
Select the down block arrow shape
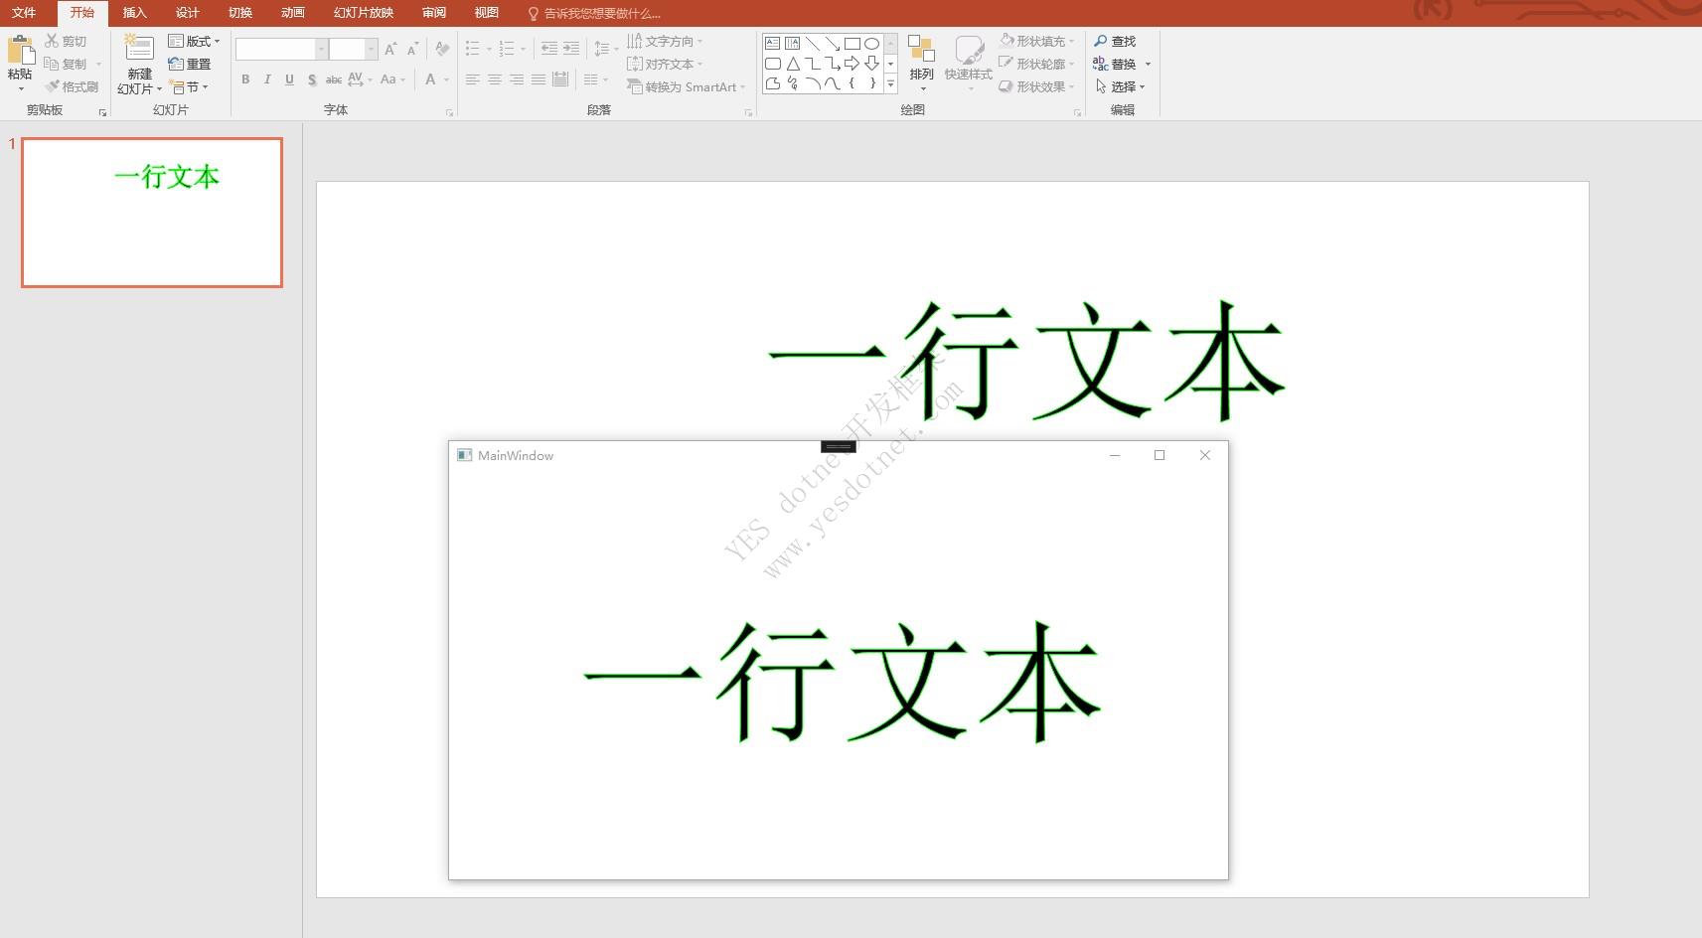(871, 64)
